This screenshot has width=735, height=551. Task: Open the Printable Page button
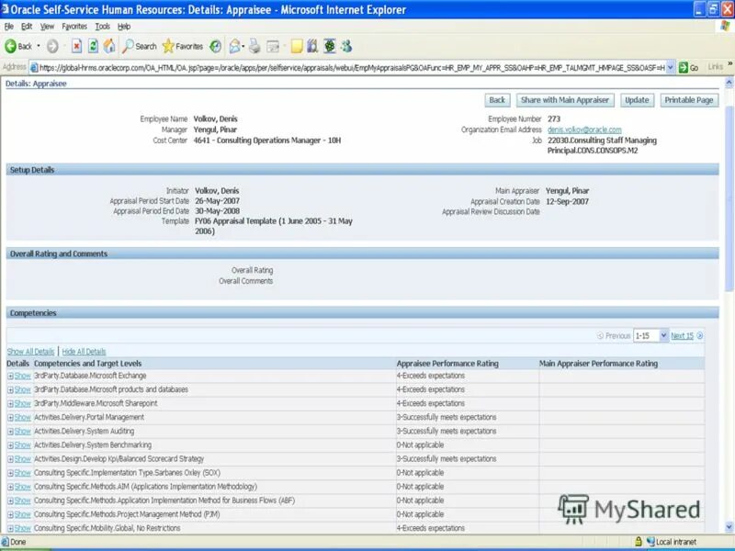689,100
